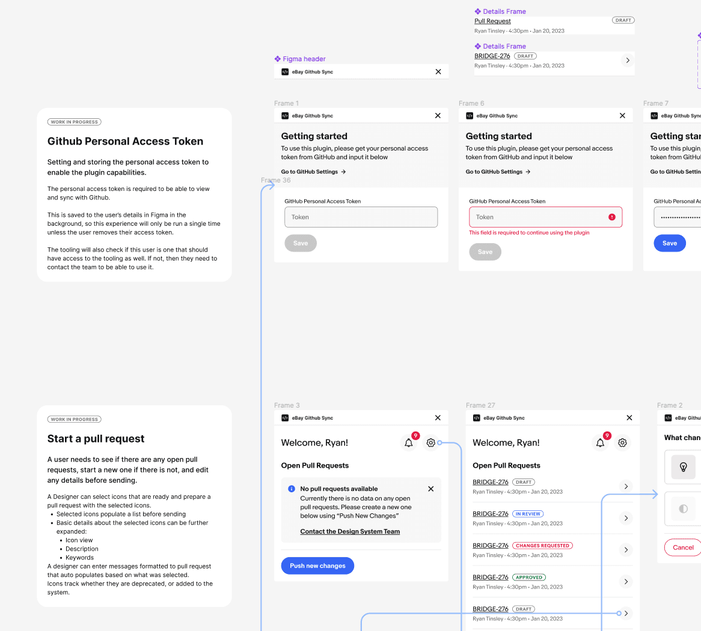Click the blue info icon in no pull requests alert
The height and width of the screenshot is (631, 701).
(292, 489)
